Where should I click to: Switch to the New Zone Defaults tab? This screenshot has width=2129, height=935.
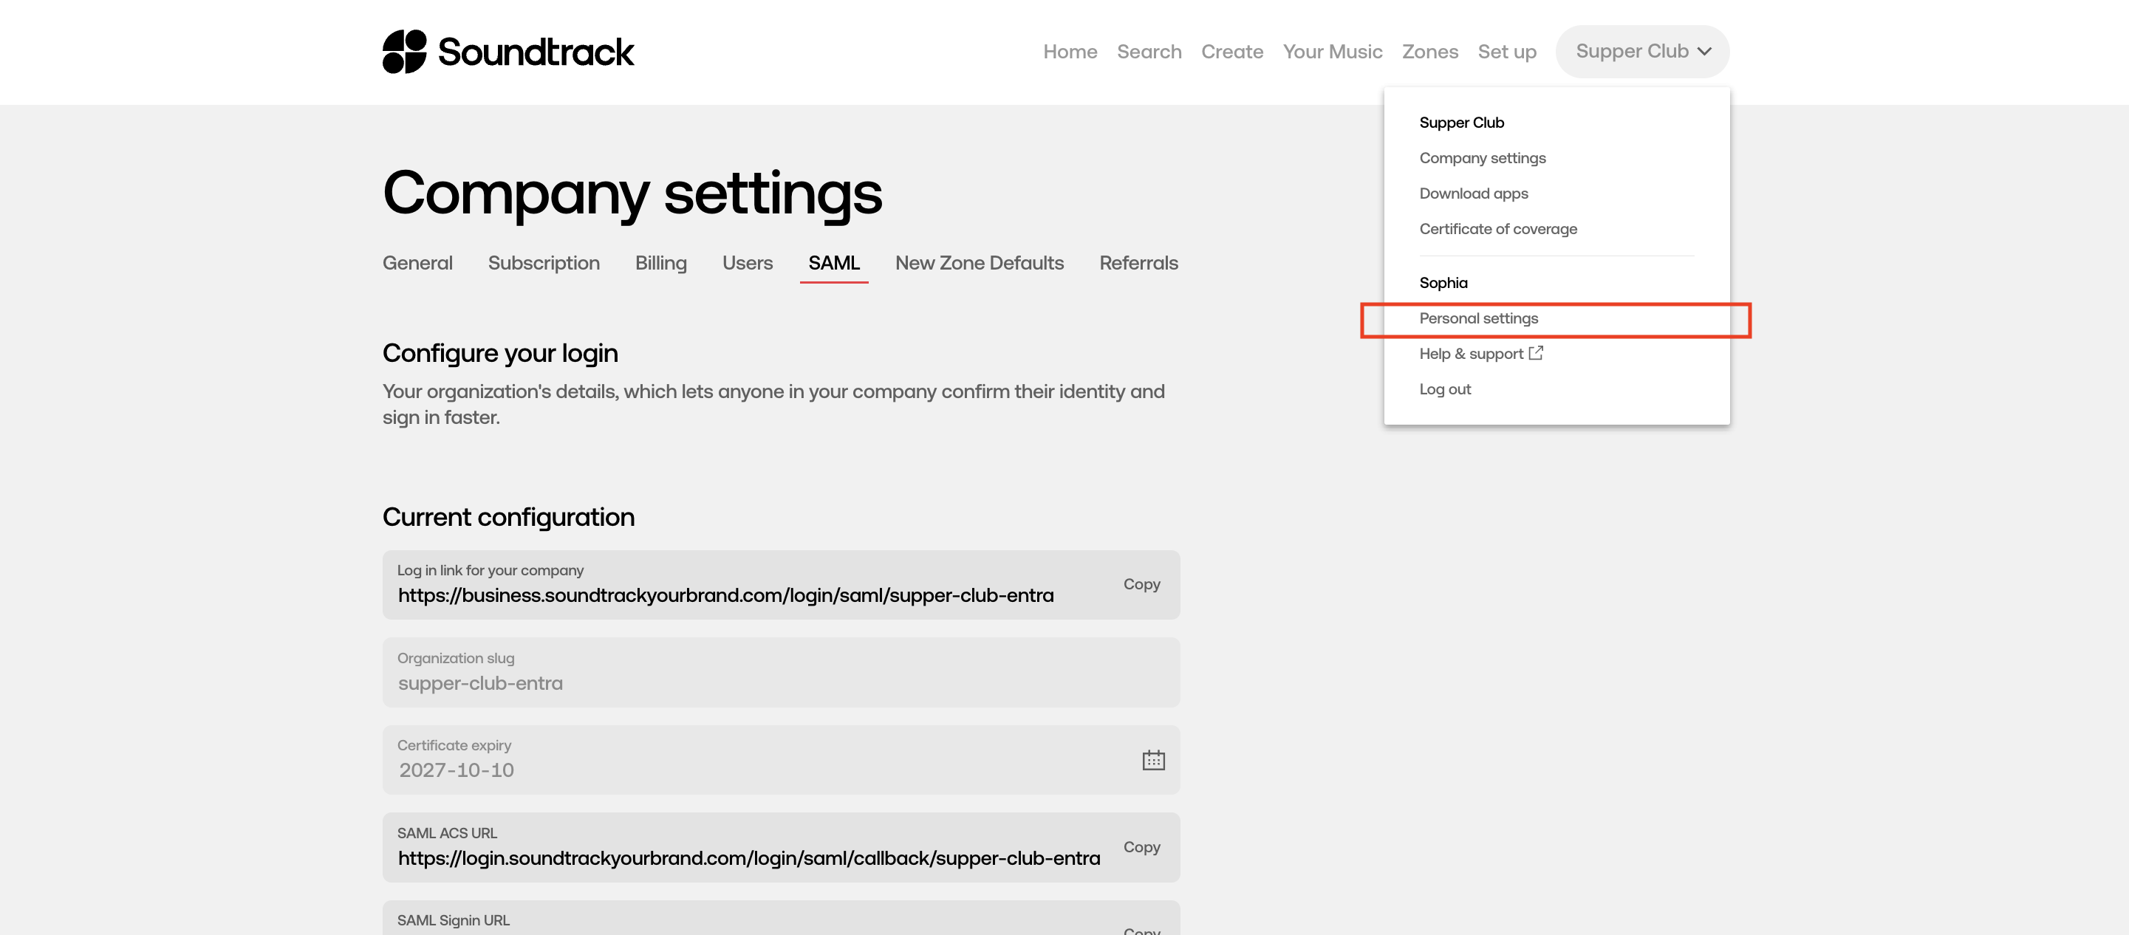coord(980,263)
